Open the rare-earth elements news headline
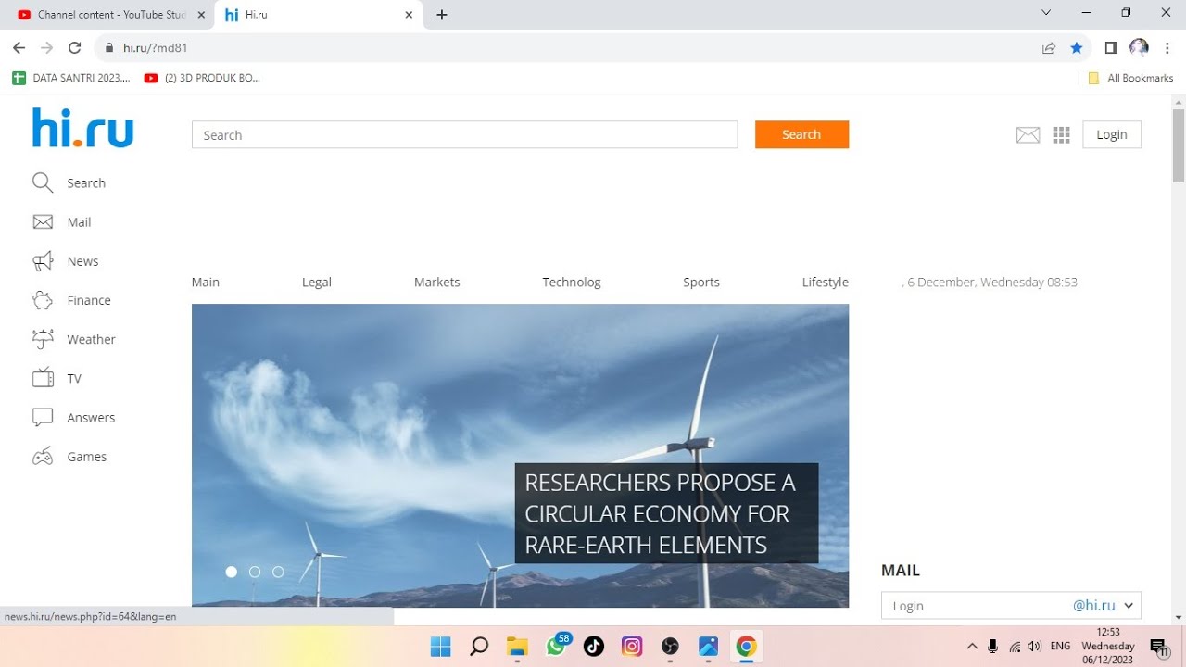1186x667 pixels. (x=666, y=513)
